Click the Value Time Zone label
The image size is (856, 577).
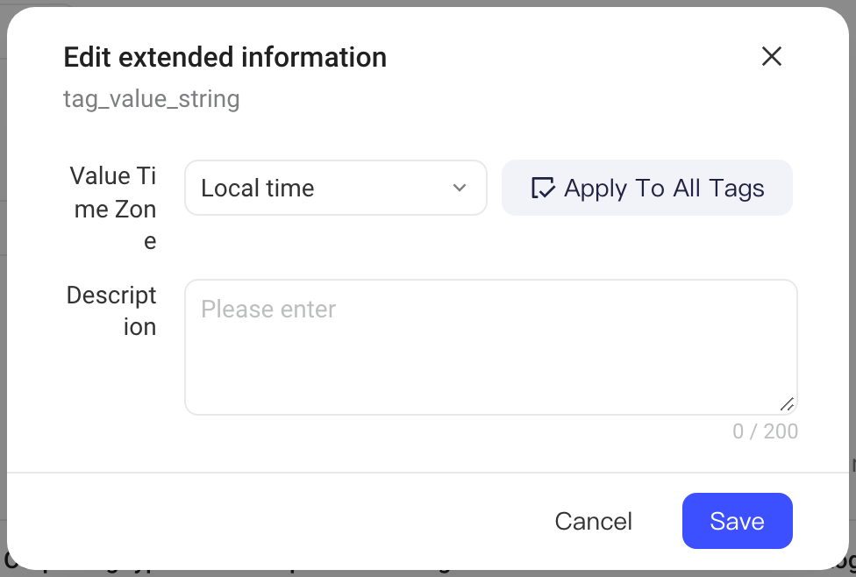(x=113, y=209)
